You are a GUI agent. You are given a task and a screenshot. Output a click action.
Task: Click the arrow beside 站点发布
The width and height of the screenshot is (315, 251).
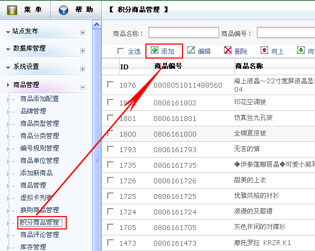pos(8,32)
